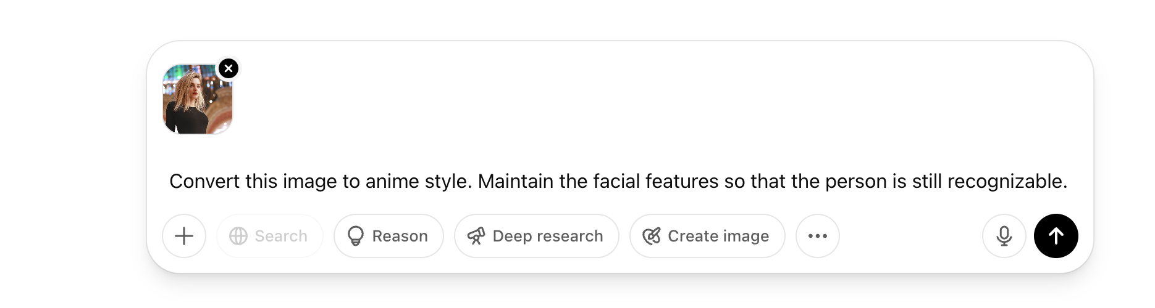1155x308 pixels.
Task: Click the globe icon for Search
Action: coord(238,236)
